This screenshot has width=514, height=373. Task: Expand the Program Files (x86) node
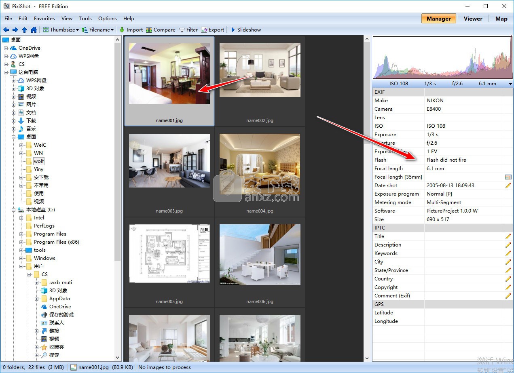tap(21, 242)
